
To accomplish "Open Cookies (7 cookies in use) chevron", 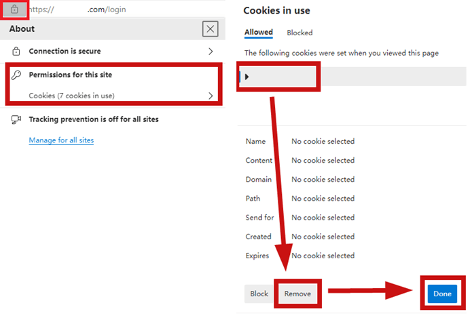I will click(211, 96).
